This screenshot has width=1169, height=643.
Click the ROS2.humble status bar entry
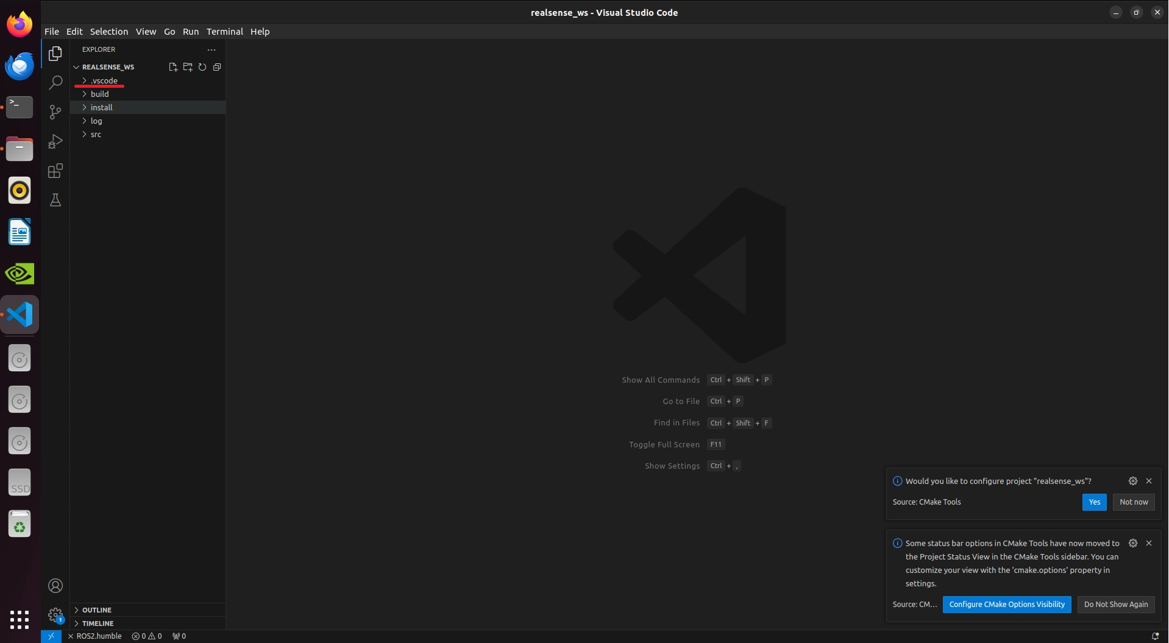(94, 636)
